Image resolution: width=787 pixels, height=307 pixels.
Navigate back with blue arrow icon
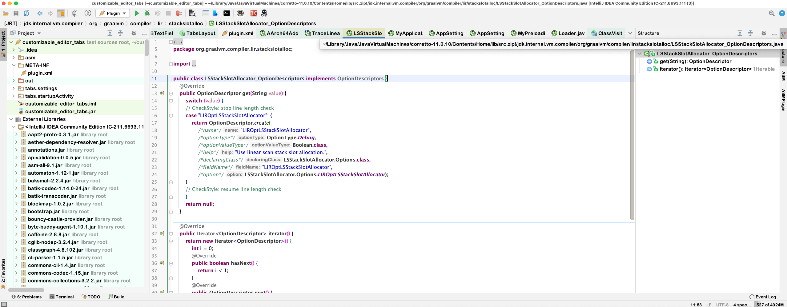pos(40,13)
